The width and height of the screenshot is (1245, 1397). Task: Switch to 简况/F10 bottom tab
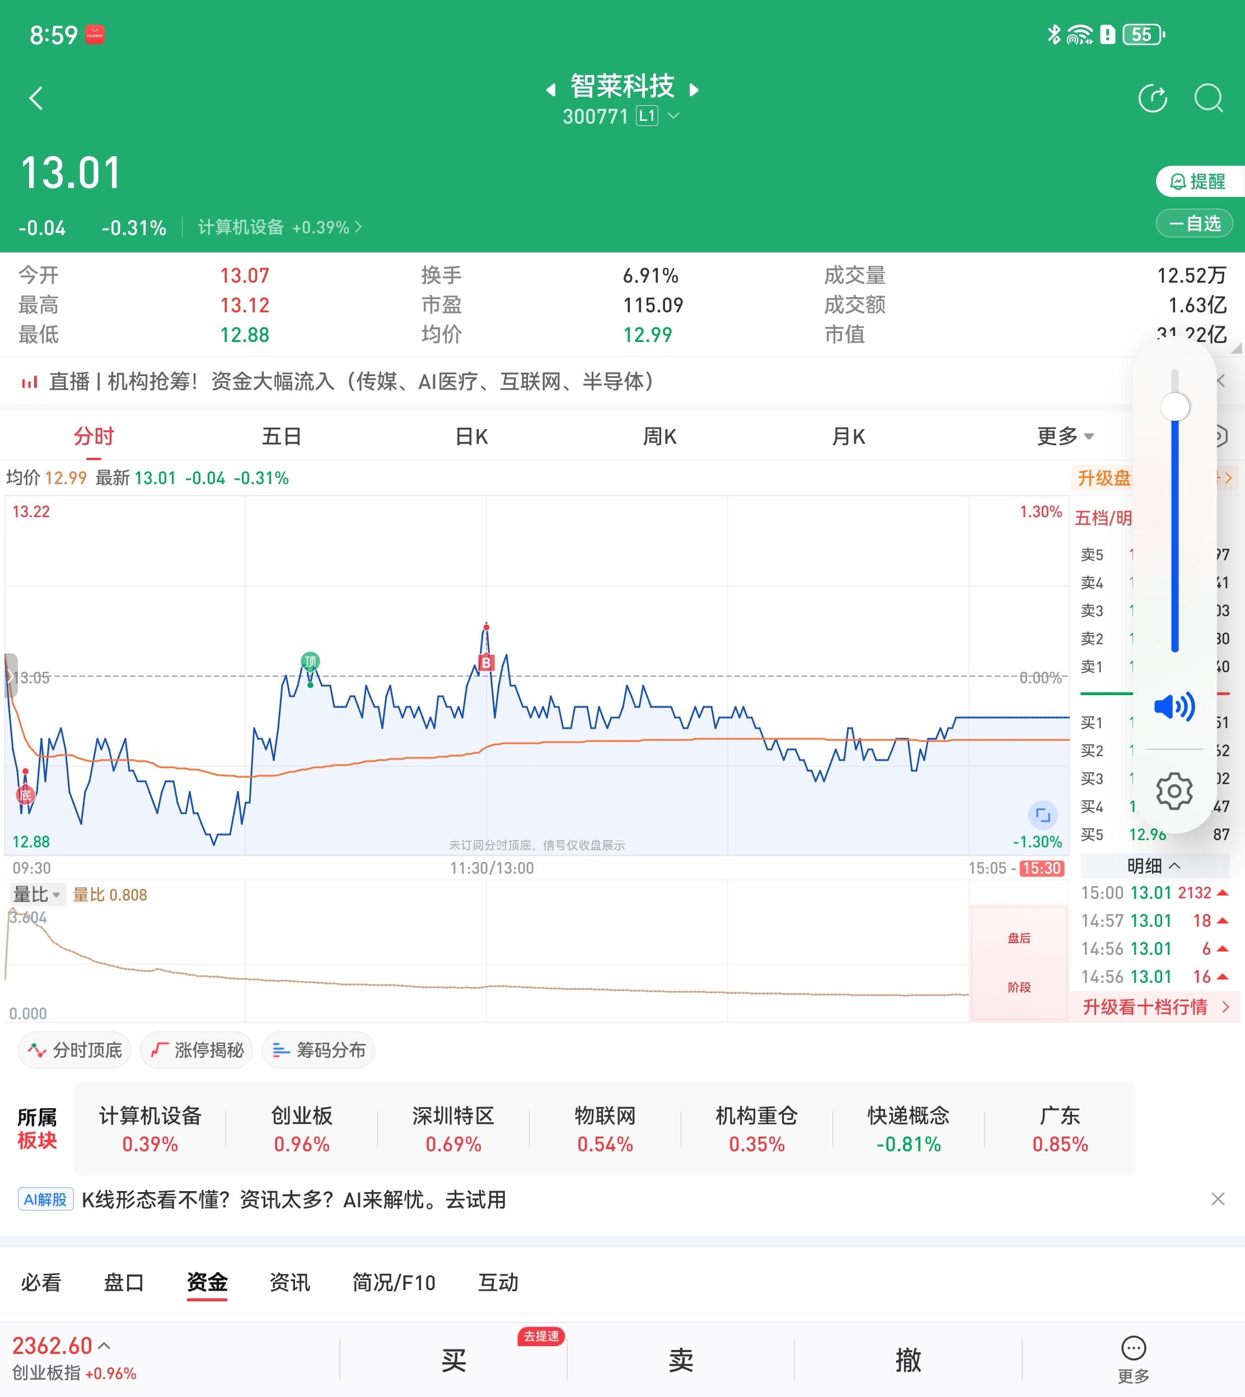pyautogui.click(x=394, y=1282)
